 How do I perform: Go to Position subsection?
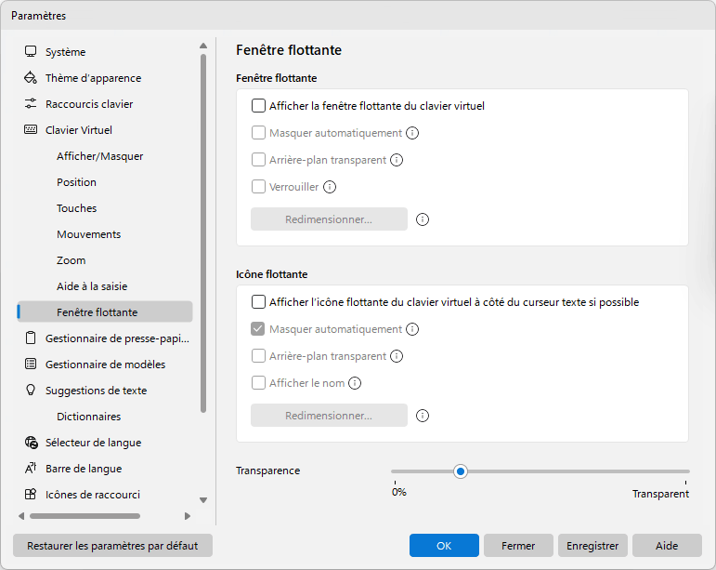(105, 182)
